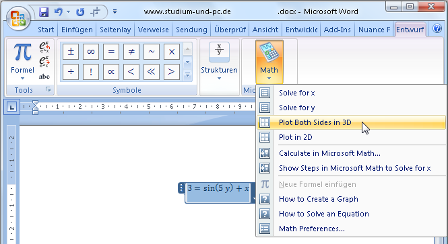Choose Calculate in Microsoft Math
The height and width of the screenshot is (244, 448).
351,153
